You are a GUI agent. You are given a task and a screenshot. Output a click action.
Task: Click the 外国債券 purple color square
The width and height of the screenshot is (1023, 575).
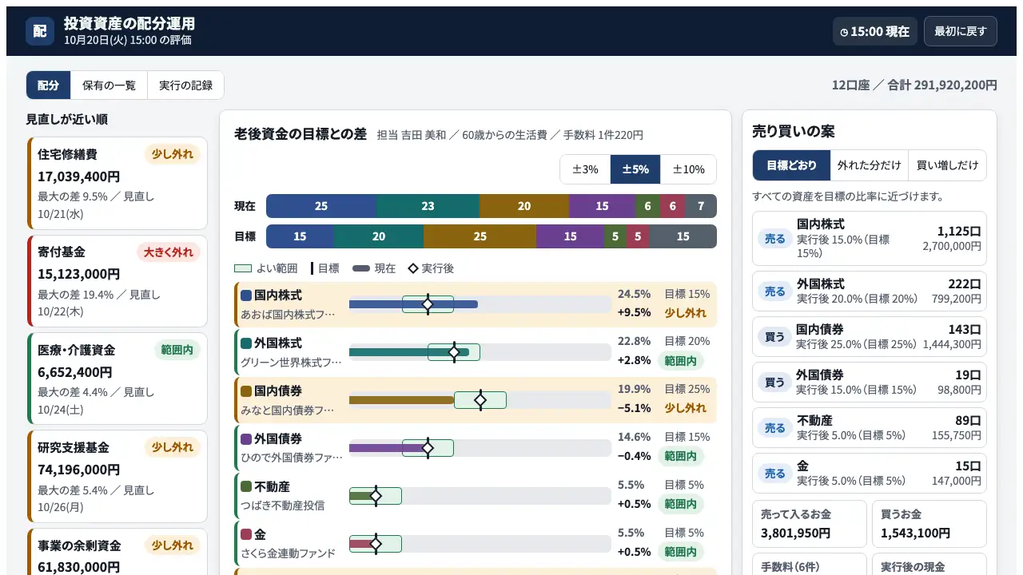pos(246,439)
